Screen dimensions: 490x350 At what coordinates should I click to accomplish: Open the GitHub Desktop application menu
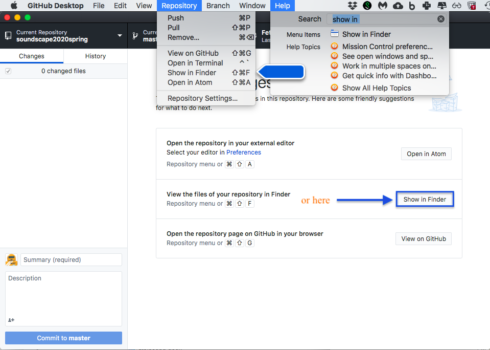55,6
